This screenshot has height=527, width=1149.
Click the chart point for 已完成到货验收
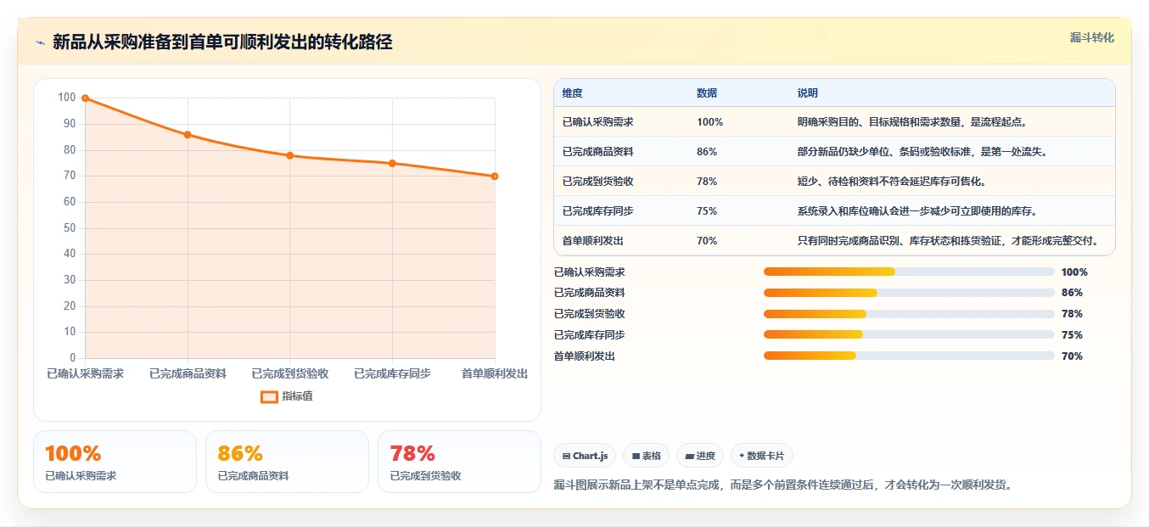pyautogui.click(x=290, y=155)
